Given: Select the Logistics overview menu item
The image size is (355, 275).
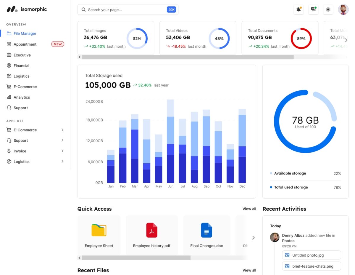Looking at the screenshot, I should [x=22, y=76].
